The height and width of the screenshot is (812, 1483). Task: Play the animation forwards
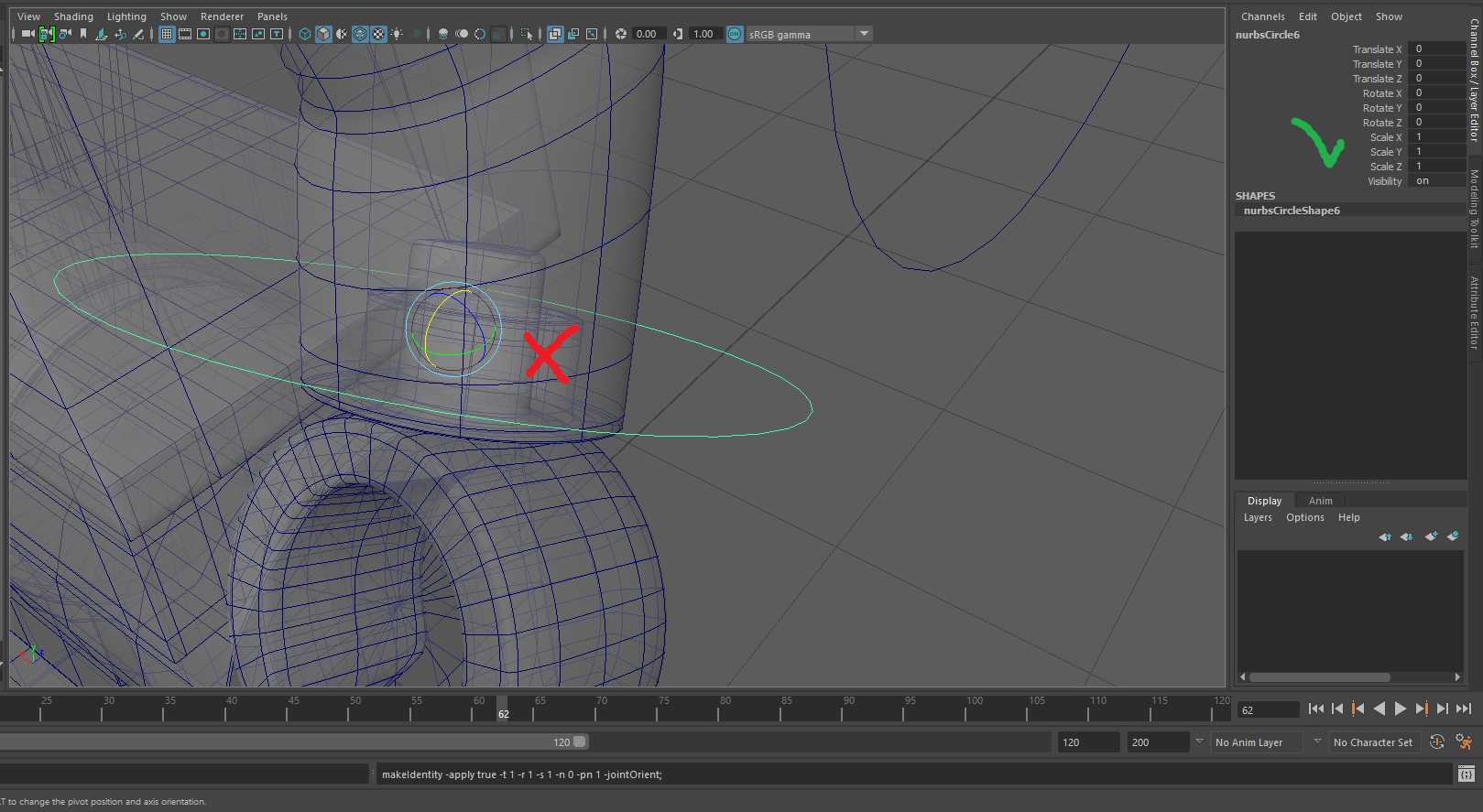(1400, 709)
